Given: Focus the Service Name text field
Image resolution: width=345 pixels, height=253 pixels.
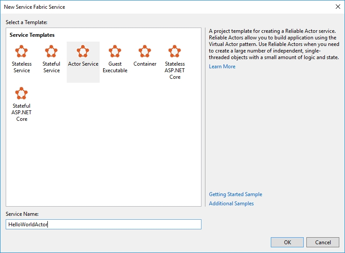Looking at the screenshot, I should coord(104,224).
